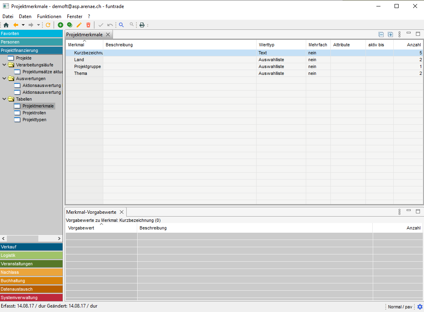Edit the record with the pencil icon
Screen dimensions: 424x312
point(79,25)
